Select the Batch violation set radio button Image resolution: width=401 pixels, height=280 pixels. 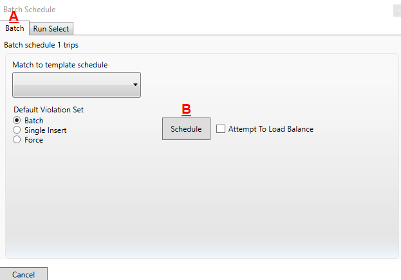[x=17, y=120]
